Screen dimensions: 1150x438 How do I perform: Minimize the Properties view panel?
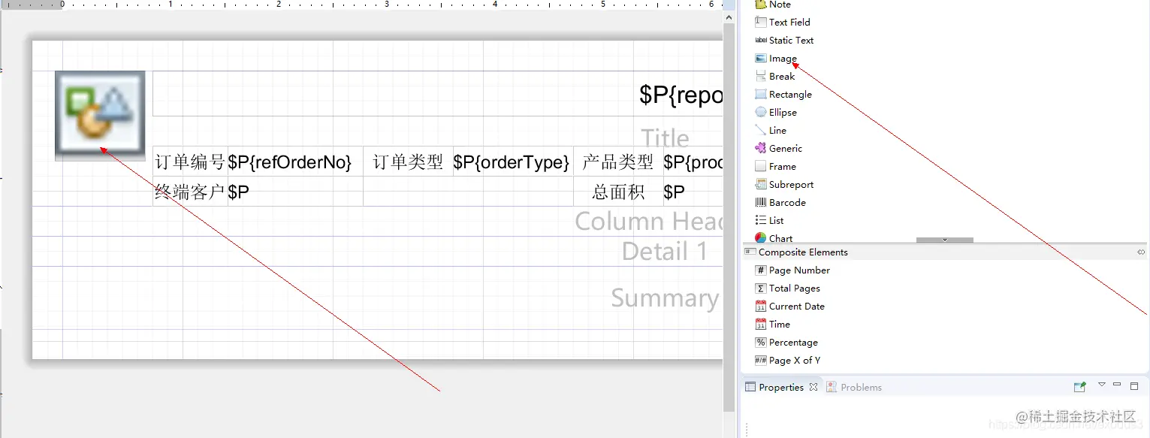click(1117, 385)
